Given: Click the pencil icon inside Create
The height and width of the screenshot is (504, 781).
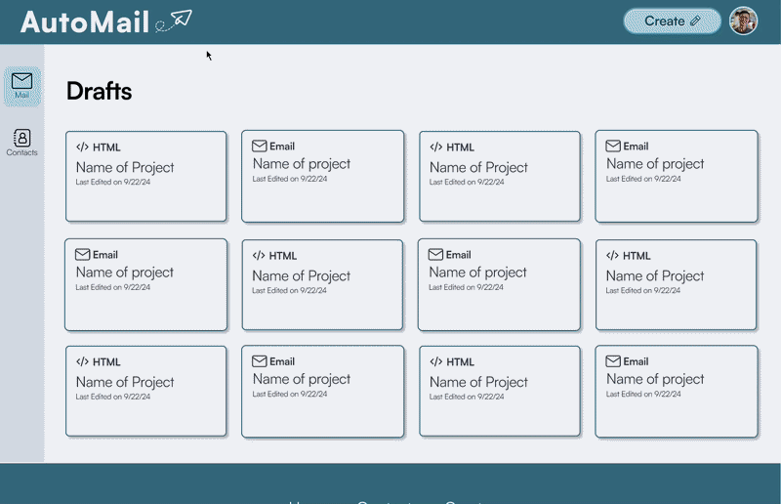Looking at the screenshot, I should 695,21.
